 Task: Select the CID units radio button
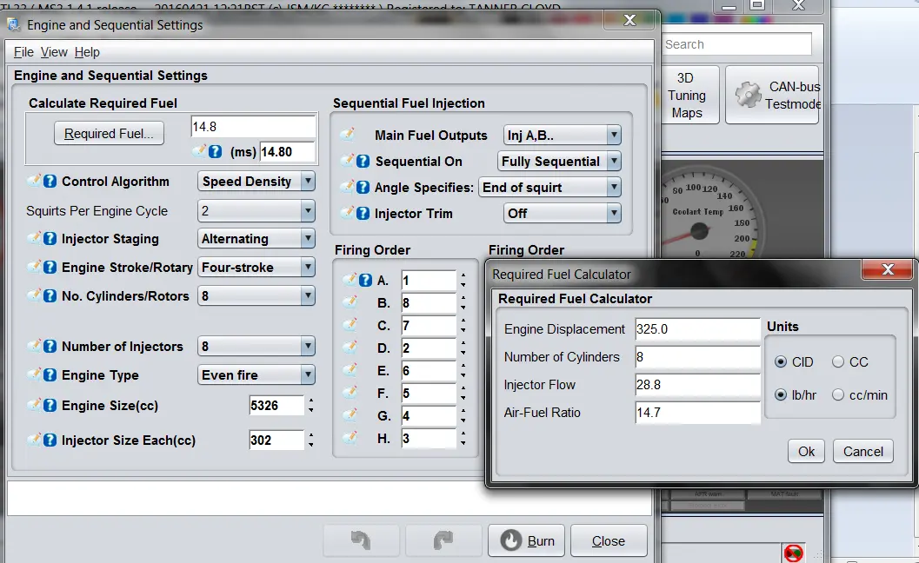click(x=780, y=362)
